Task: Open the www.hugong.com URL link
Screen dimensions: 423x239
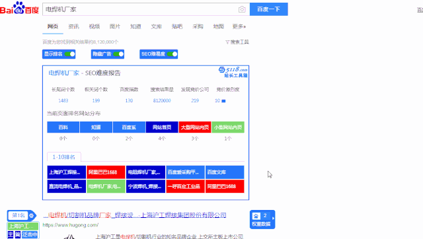Action: 71,225
